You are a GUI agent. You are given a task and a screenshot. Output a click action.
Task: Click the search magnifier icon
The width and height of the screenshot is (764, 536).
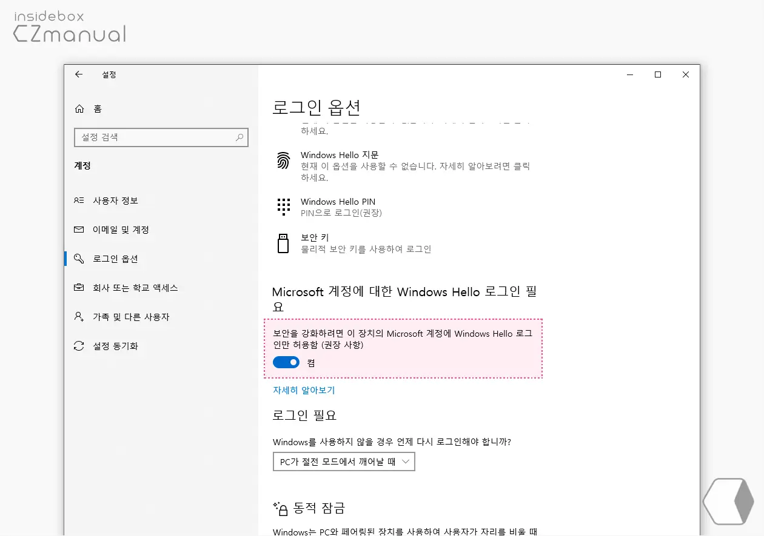[x=240, y=137]
